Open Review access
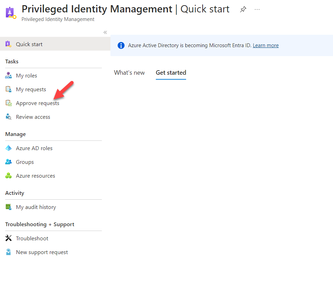Viewport: 333px width, 284px height. pyautogui.click(x=33, y=117)
